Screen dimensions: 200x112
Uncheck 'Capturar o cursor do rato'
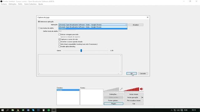[59, 39]
